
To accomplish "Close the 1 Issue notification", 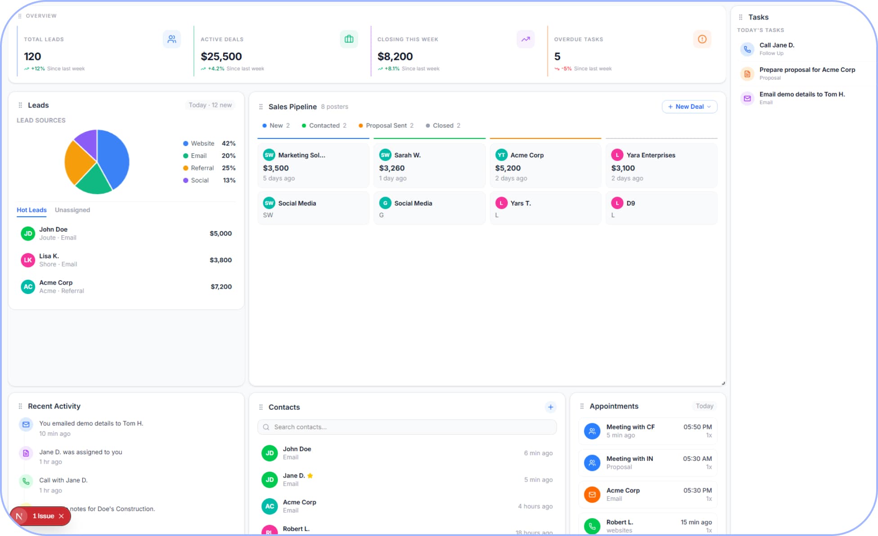I will point(61,516).
